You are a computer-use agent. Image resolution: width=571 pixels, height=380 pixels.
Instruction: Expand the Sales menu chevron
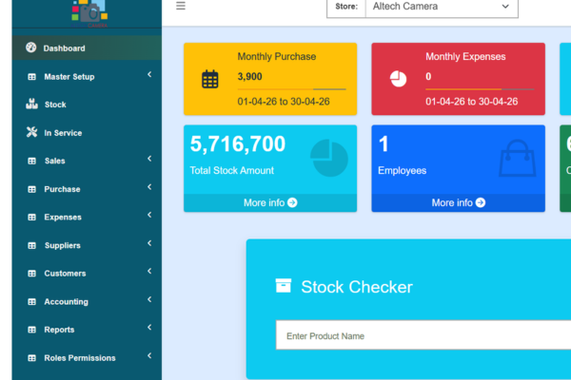[149, 160]
